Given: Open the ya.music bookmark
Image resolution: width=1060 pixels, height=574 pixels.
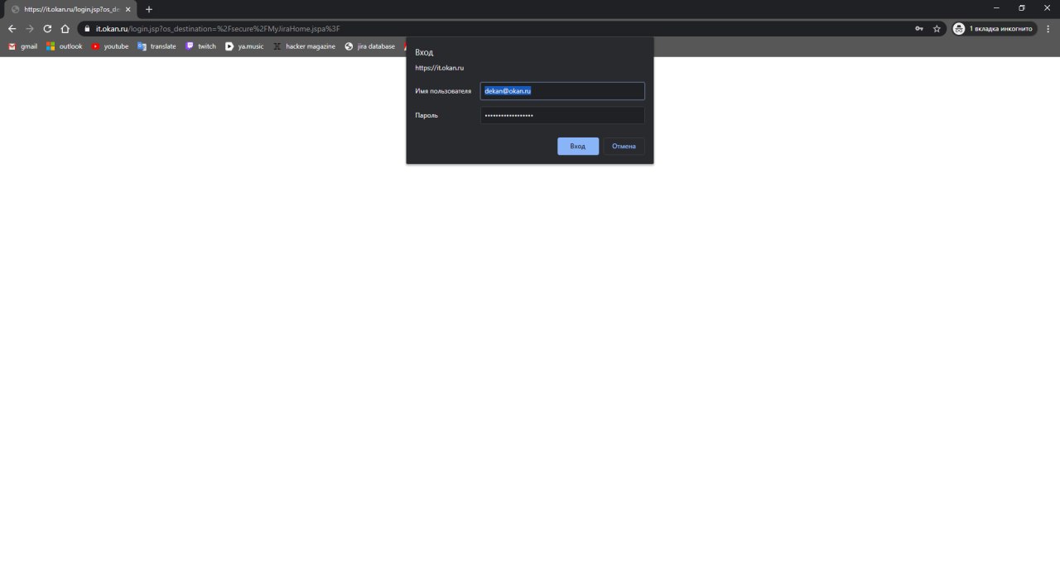Looking at the screenshot, I should tap(244, 46).
